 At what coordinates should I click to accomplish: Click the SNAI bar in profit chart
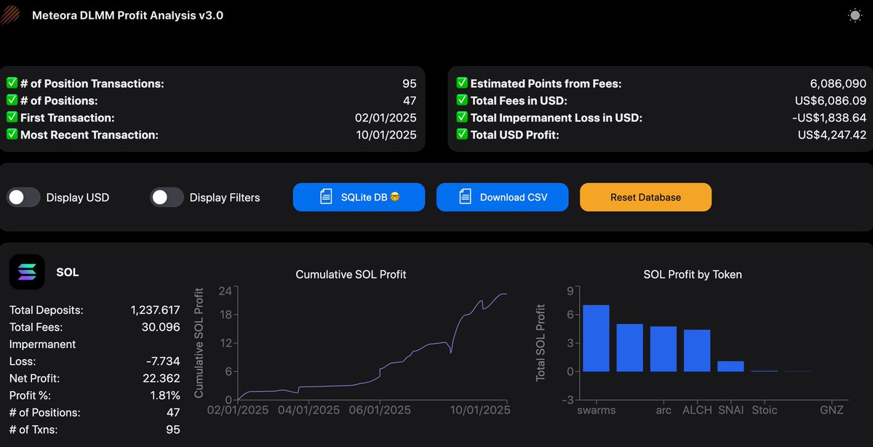coord(730,366)
